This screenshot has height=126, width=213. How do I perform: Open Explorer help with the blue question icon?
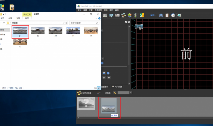pyautogui.click(x=100, y=18)
